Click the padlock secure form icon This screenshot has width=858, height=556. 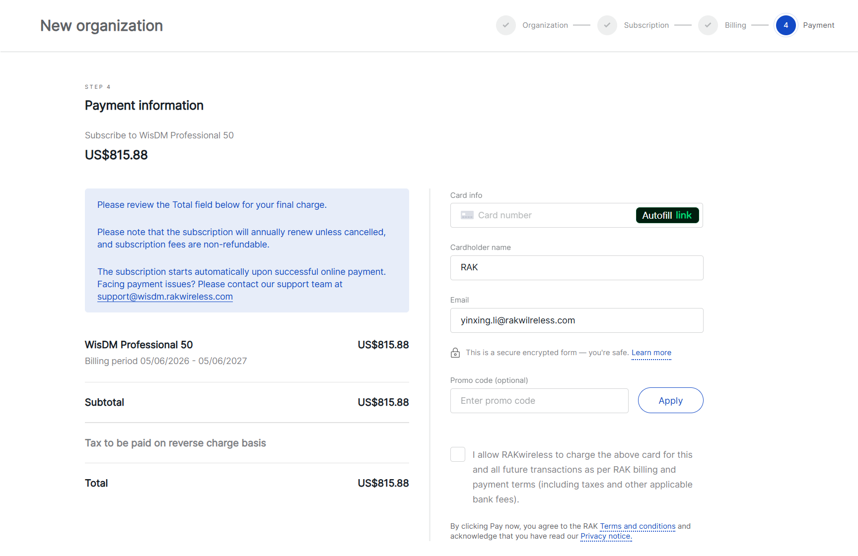pyautogui.click(x=455, y=353)
